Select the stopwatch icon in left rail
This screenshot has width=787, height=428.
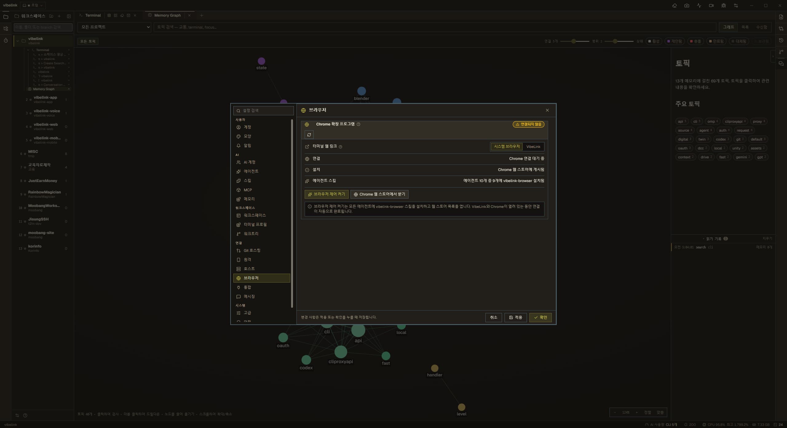6,40
